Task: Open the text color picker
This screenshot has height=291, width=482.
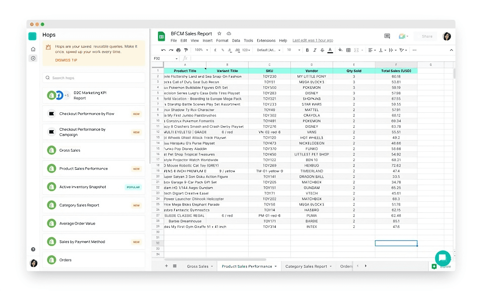Action: tap(330, 50)
